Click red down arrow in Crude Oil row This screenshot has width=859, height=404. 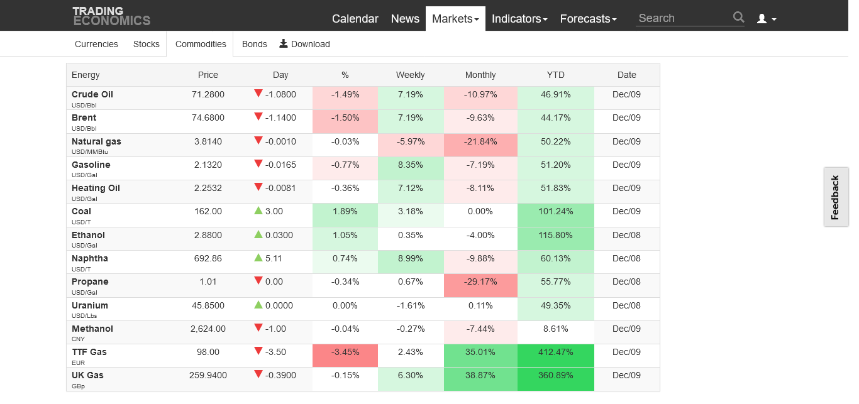[258, 94]
